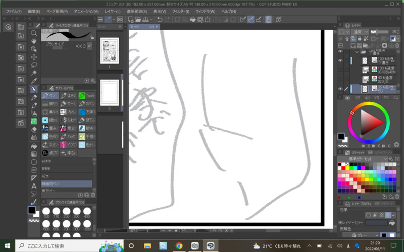The image size is (404, 252).
Task: Open the save icon dropdown arrow in command bar
Action: (x=151, y=19)
